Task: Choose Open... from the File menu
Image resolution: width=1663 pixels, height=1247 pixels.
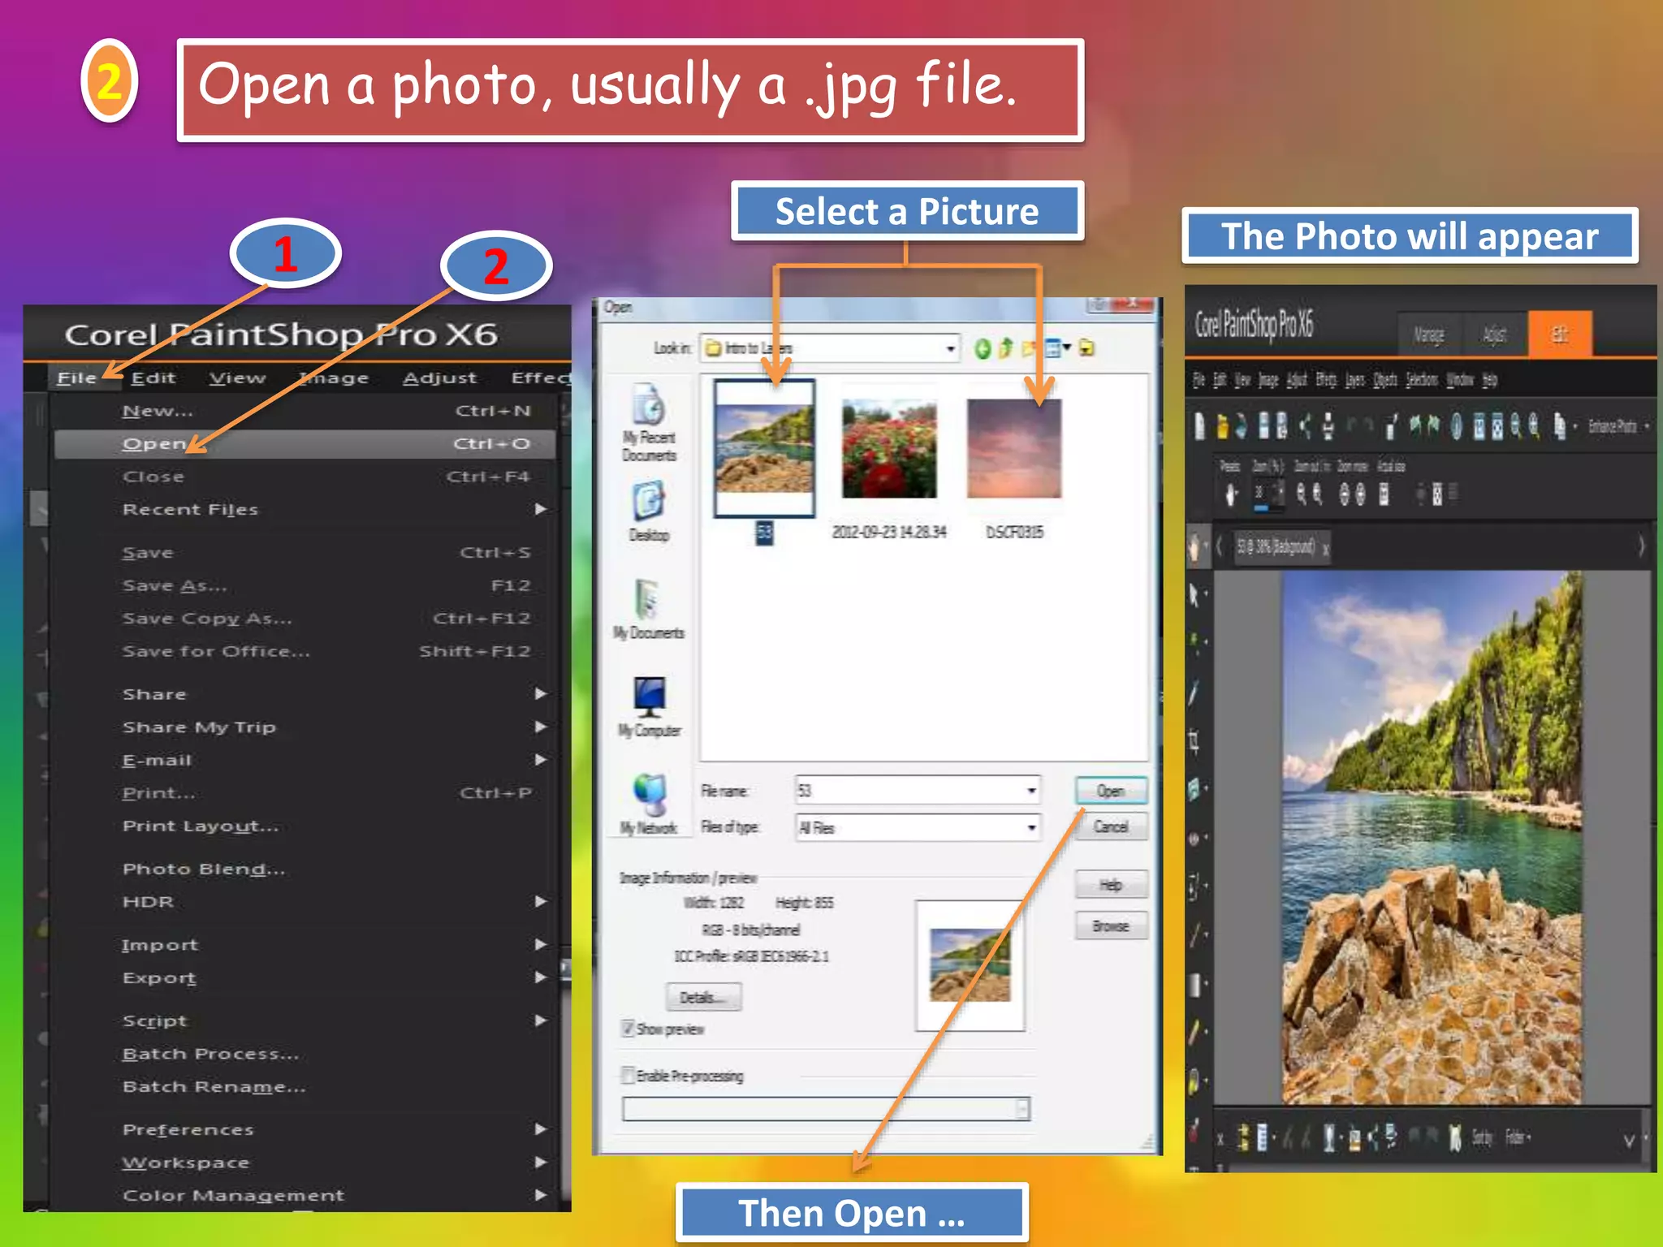Action: 305,443
